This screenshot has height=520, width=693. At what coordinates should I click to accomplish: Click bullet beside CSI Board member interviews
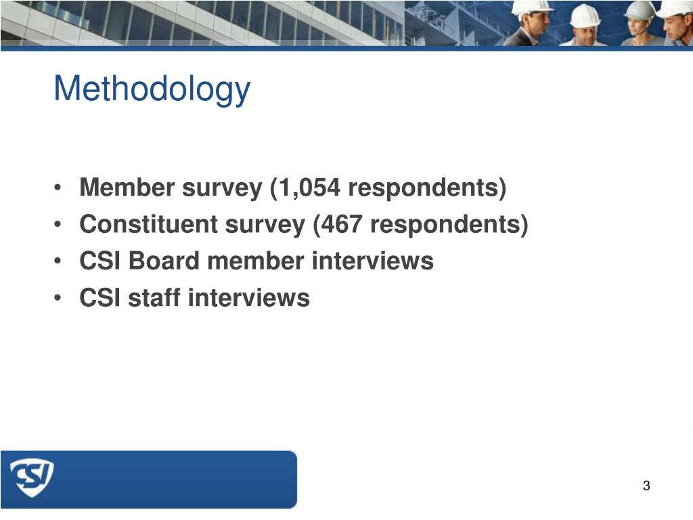coord(58,261)
